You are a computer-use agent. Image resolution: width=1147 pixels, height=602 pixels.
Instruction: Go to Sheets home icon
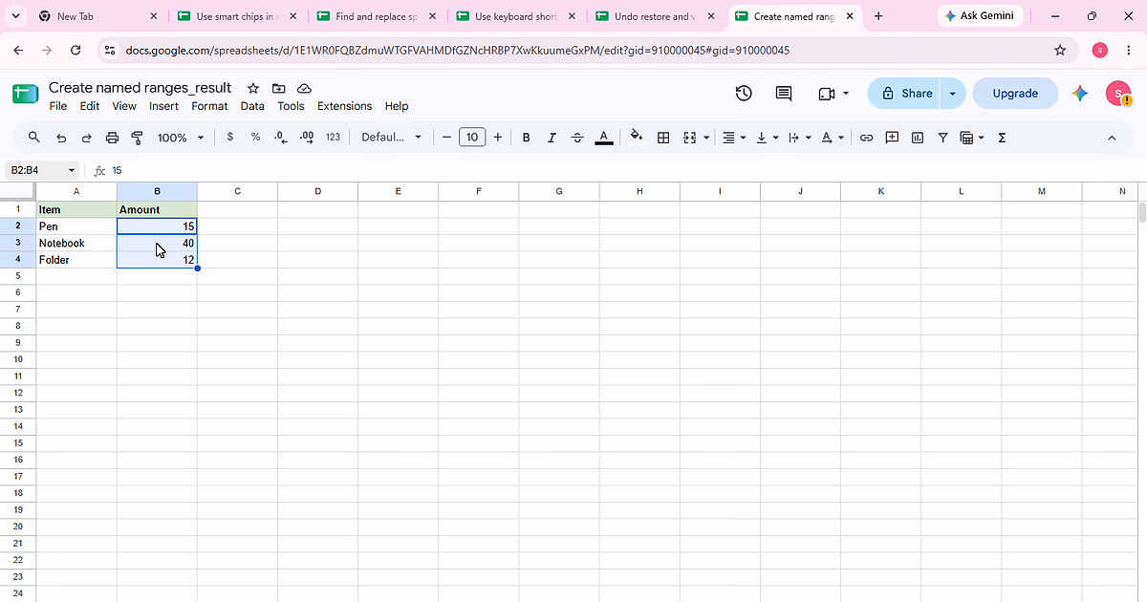coord(24,94)
